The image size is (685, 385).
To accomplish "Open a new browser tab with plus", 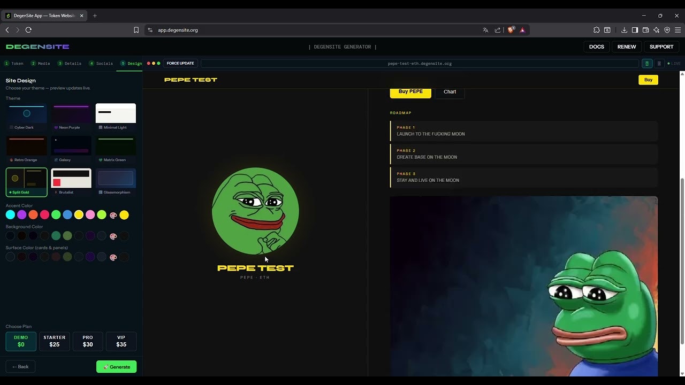I will click(95, 16).
